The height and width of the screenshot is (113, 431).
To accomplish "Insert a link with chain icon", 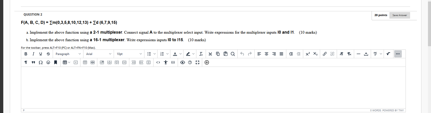I will click(325, 54).
